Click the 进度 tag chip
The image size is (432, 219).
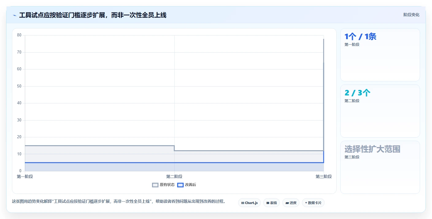(291, 203)
